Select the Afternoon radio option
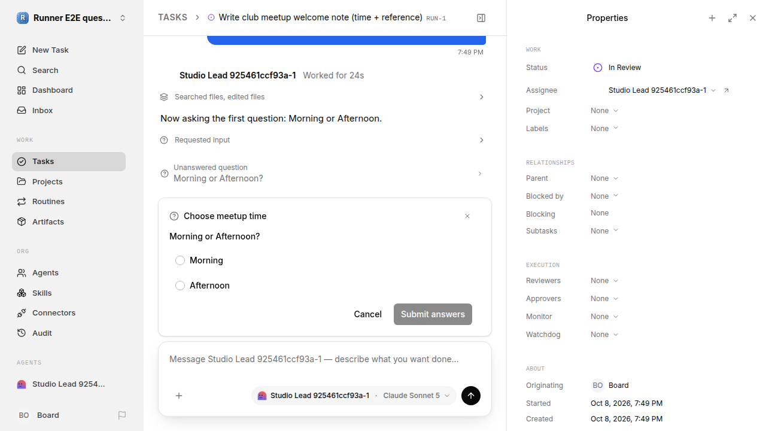The image size is (766, 431). pos(180,286)
